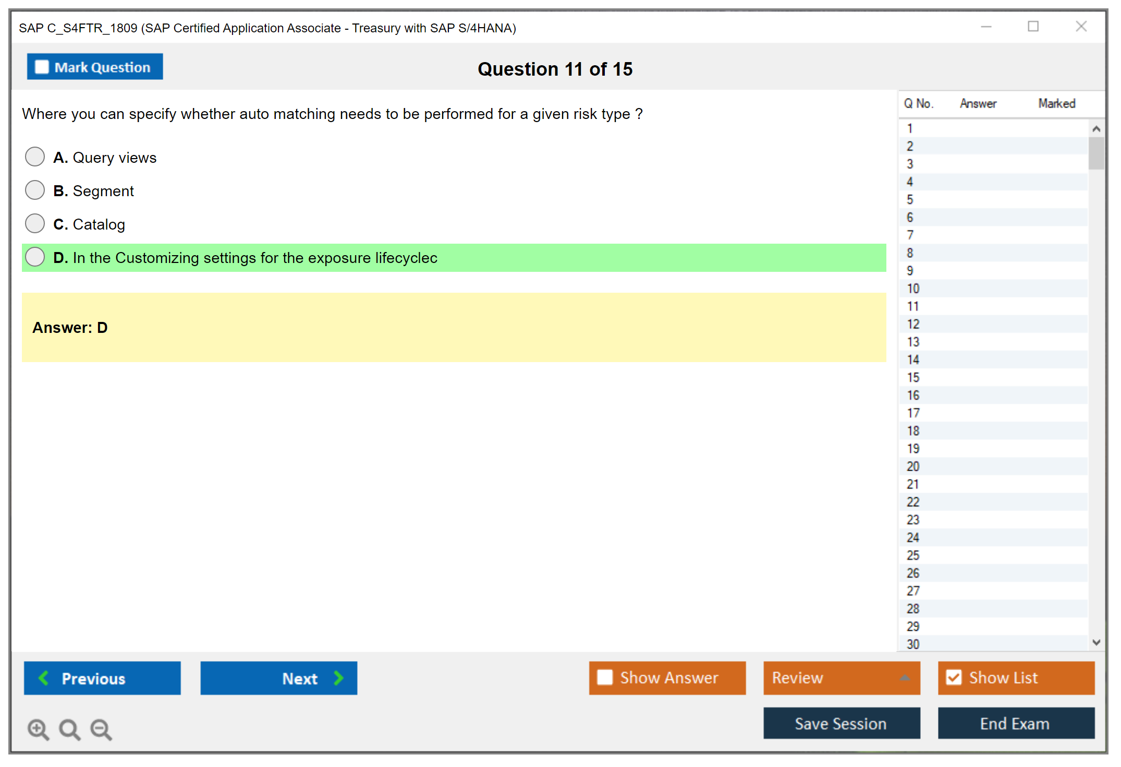
Task: Open question 11 in the list
Action: click(x=913, y=306)
